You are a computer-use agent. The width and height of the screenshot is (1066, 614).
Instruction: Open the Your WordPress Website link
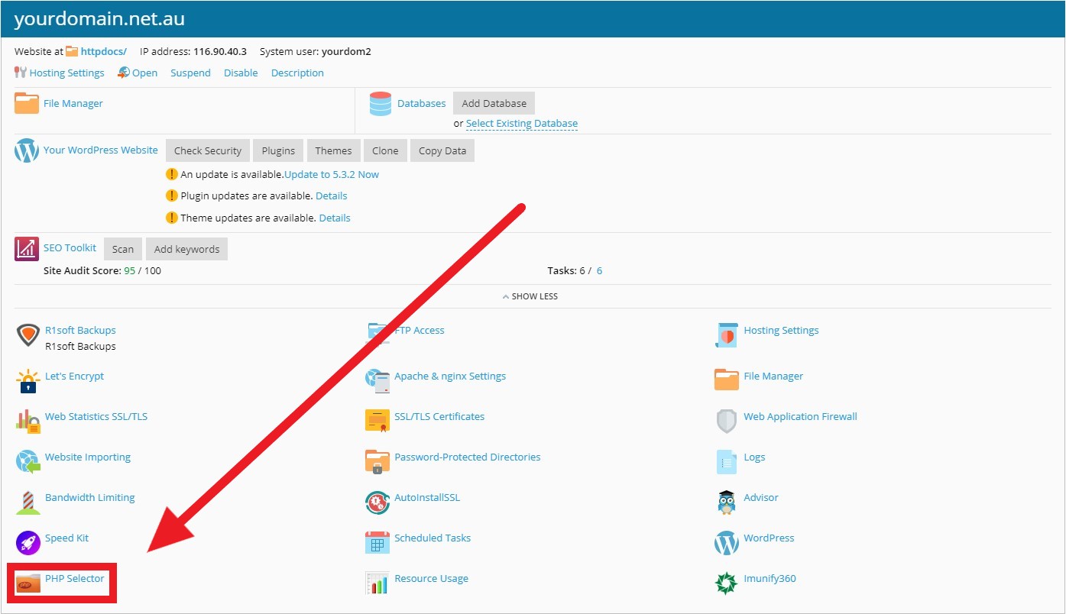101,150
